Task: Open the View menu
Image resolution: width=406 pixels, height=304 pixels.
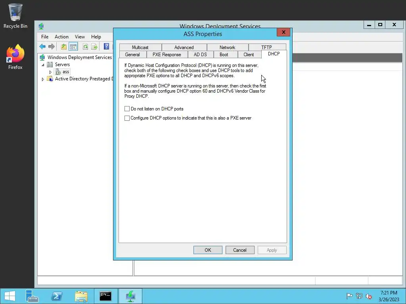Action: point(80,37)
